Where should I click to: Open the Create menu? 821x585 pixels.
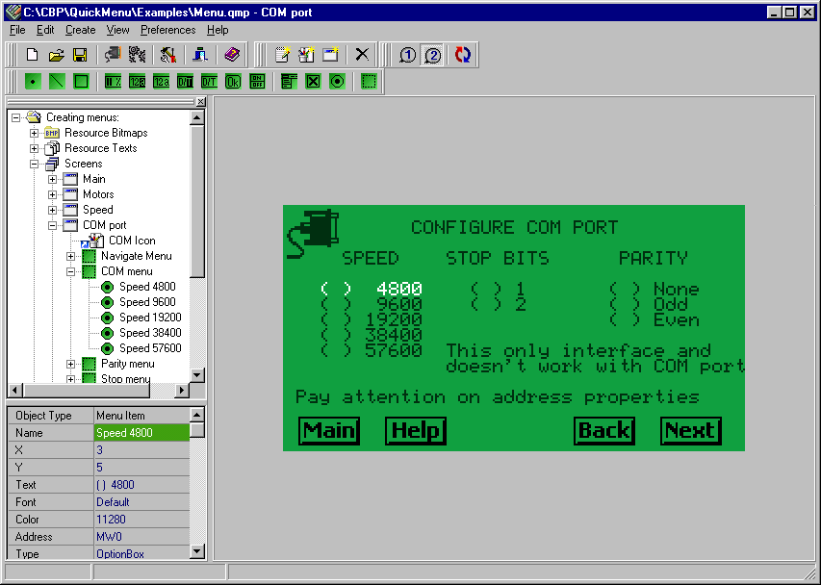click(80, 30)
